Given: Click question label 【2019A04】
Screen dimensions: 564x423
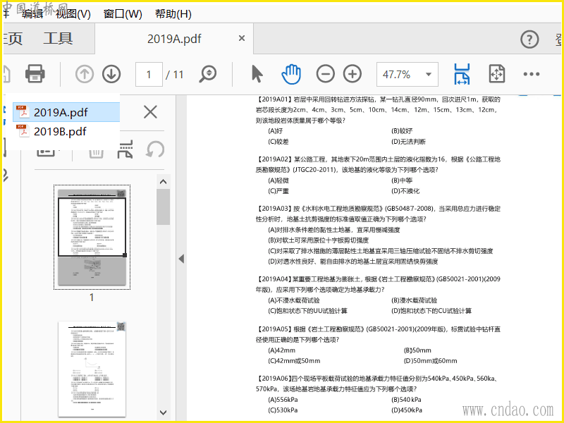Looking at the screenshot, I should point(274,279).
